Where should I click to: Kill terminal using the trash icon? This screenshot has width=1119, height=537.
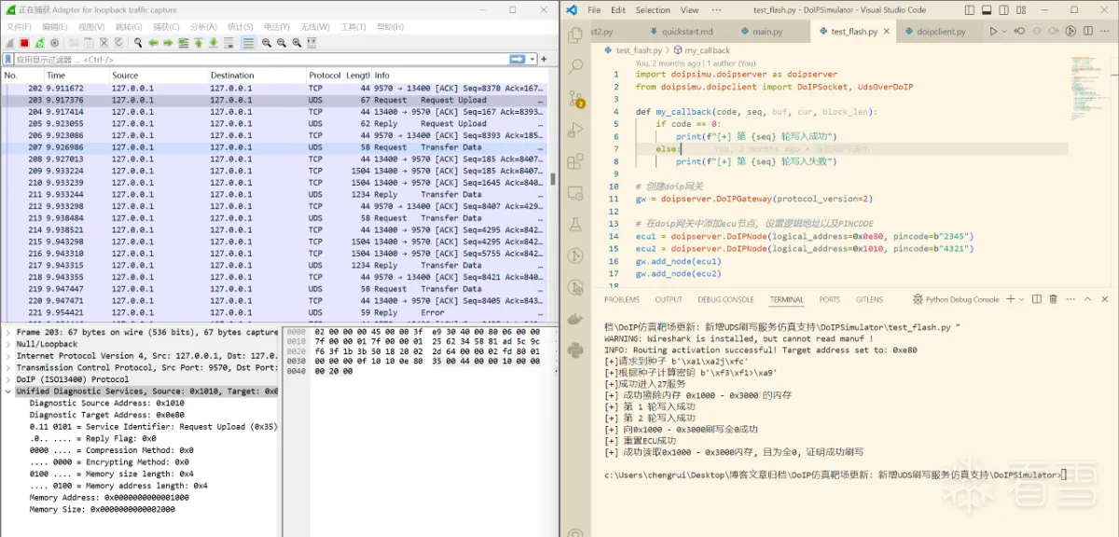pos(1053,299)
